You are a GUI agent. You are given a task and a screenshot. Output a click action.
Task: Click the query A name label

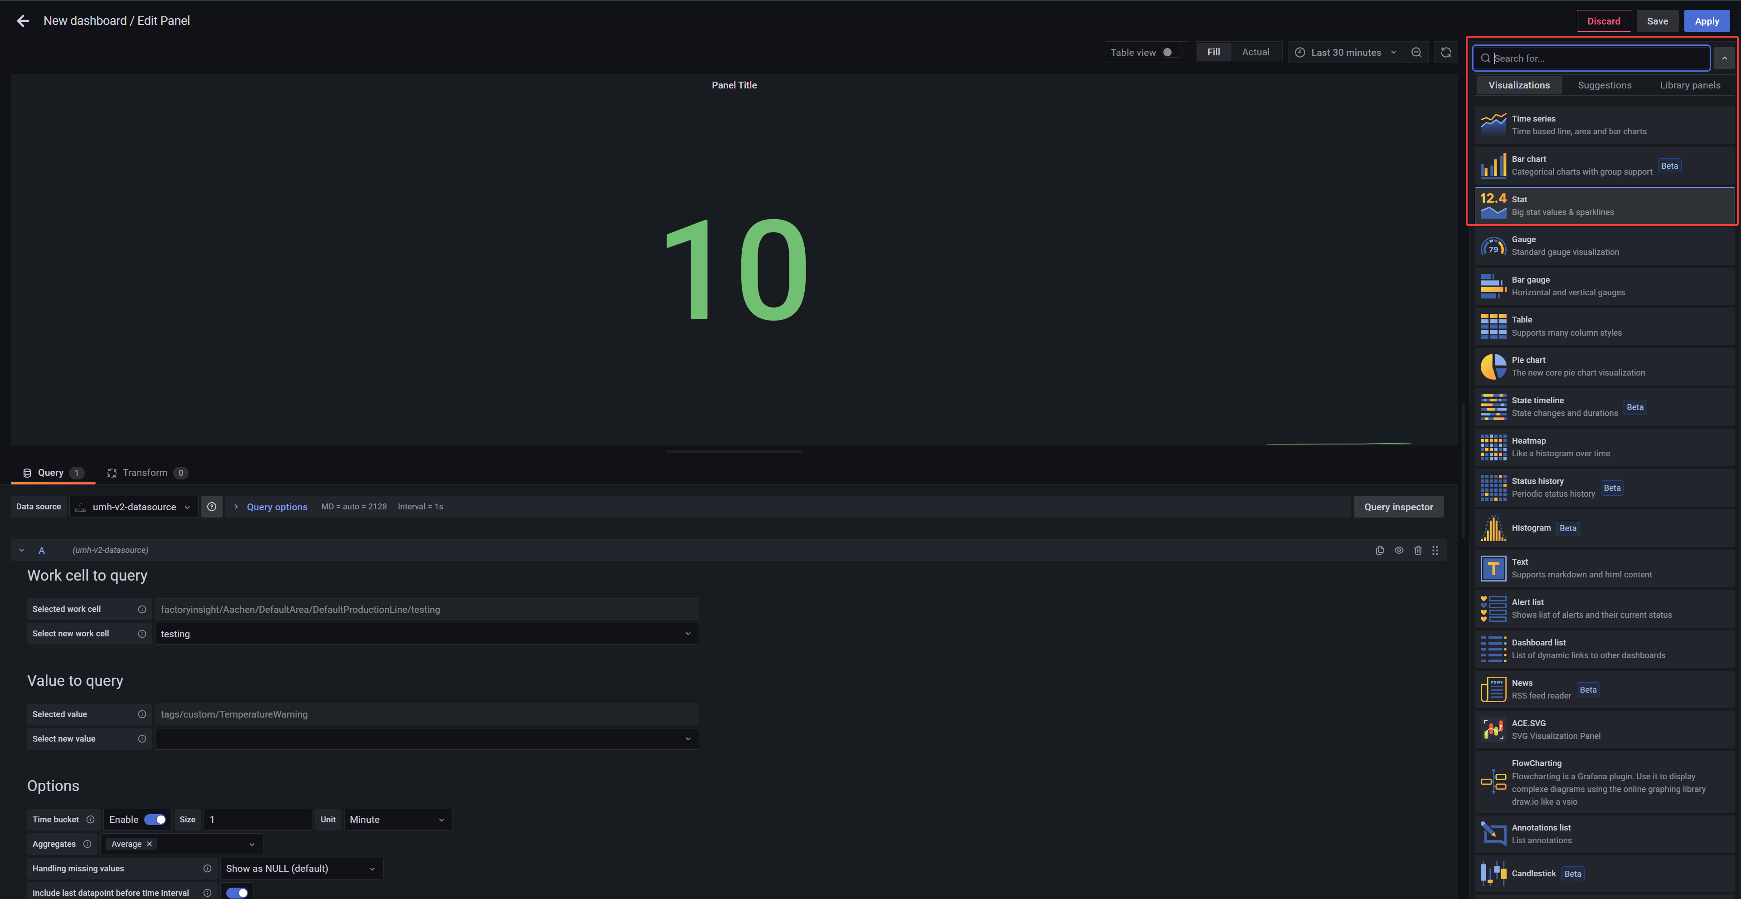[x=41, y=550]
